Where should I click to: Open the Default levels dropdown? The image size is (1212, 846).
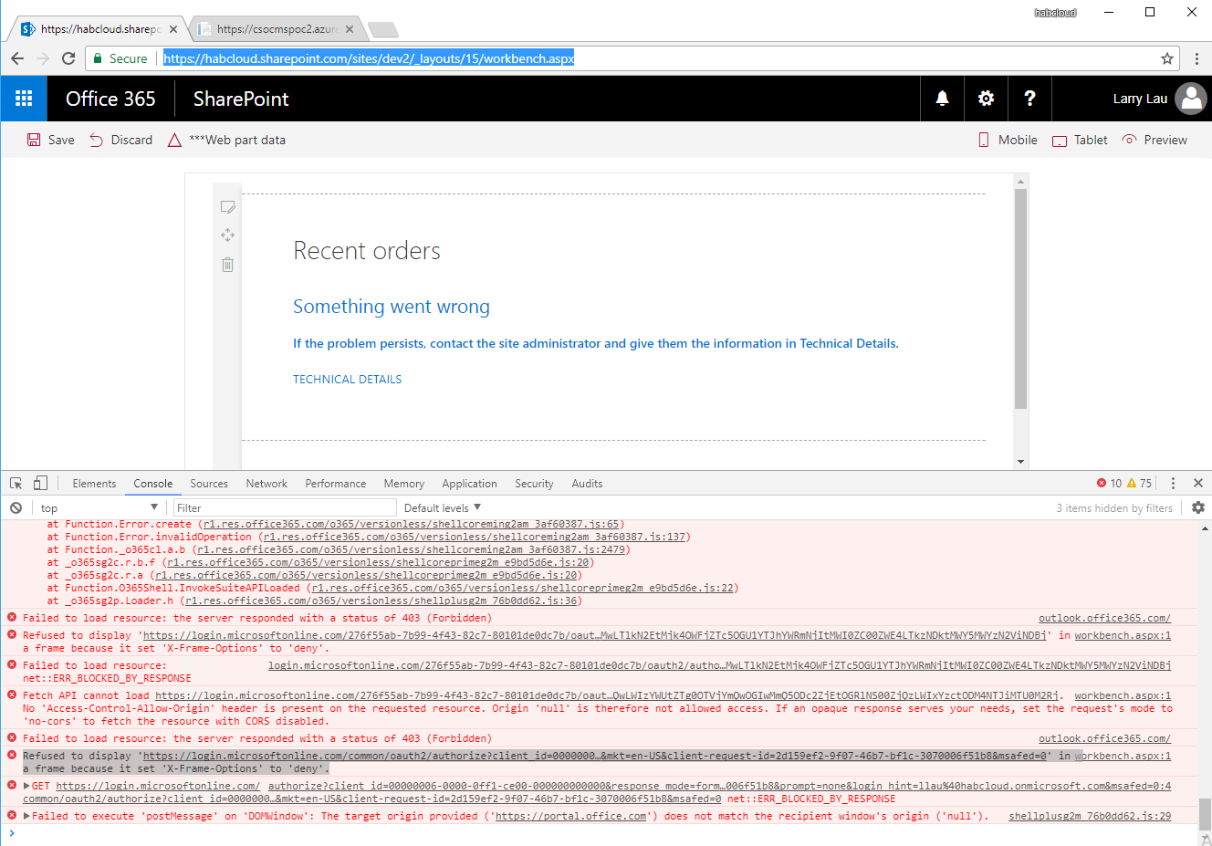point(443,507)
